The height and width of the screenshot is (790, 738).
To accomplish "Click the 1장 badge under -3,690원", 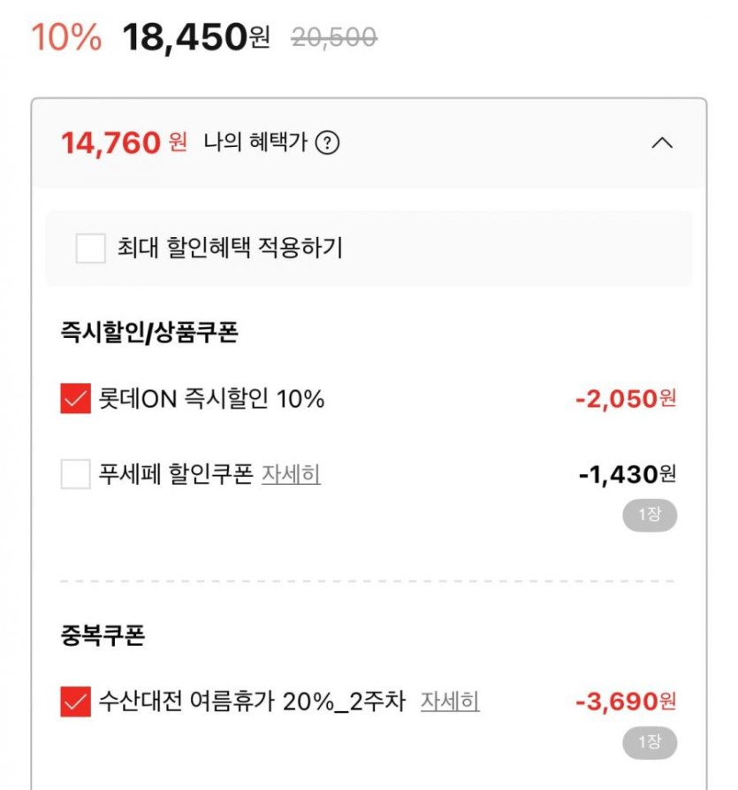I will [650, 742].
